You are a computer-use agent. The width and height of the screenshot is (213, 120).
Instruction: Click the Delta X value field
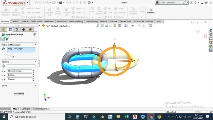(x=20, y=71)
